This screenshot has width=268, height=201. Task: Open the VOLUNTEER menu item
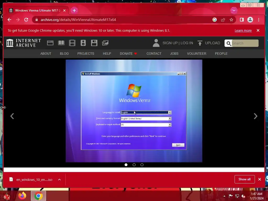(x=197, y=53)
